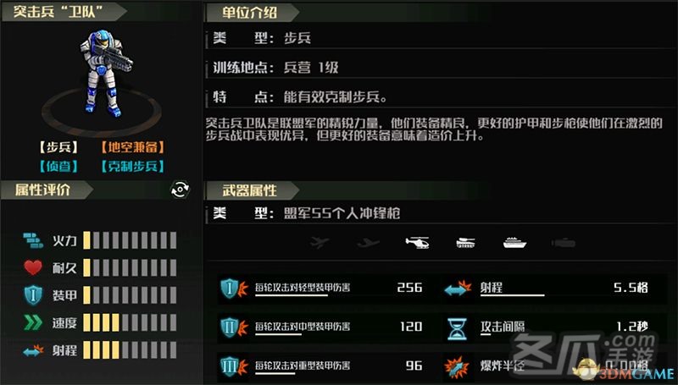Click the heavy armor damage shield icon
678x385 pixels.
pyautogui.click(x=234, y=366)
